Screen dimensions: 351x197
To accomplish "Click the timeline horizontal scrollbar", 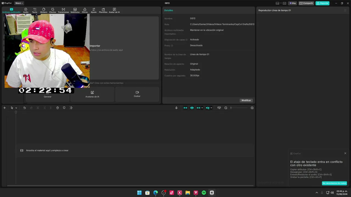I will pyautogui.click(x=131, y=186).
